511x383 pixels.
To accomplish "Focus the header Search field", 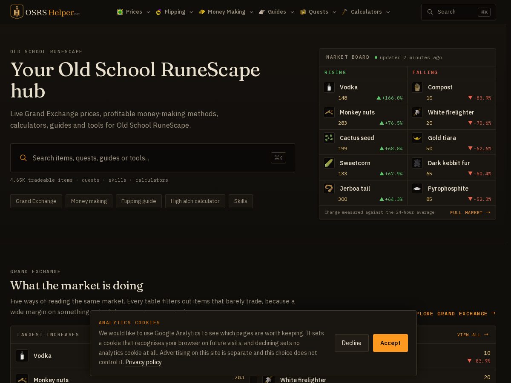I will point(459,12).
